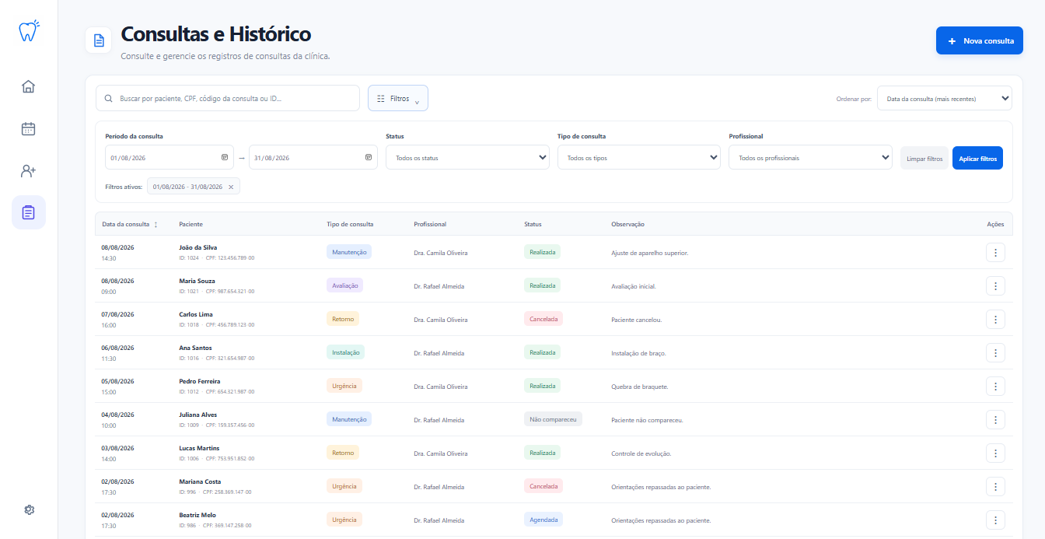Image resolution: width=1045 pixels, height=539 pixels.
Task: Click the tooth logo icon
Action: click(29, 31)
